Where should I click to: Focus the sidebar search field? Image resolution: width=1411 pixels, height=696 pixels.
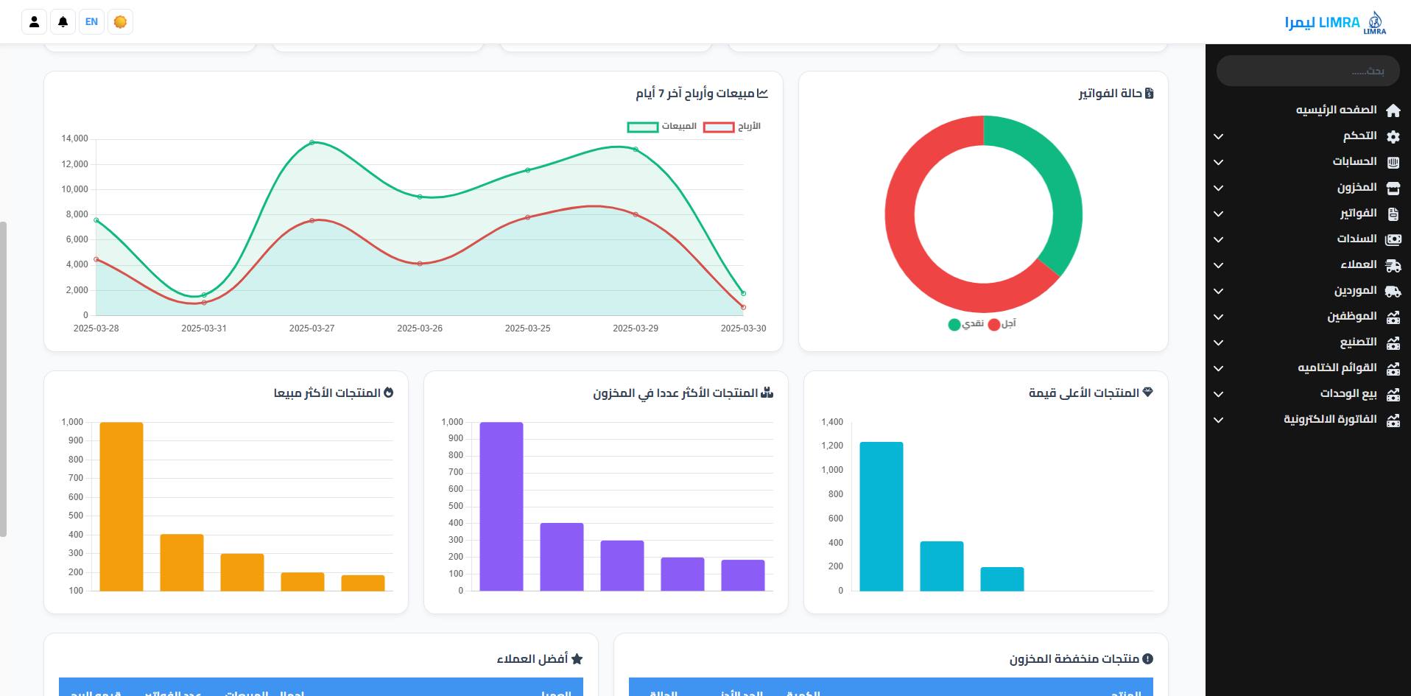point(1308,71)
